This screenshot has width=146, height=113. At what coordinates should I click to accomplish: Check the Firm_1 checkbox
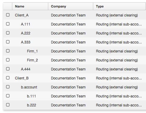point(8,51)
